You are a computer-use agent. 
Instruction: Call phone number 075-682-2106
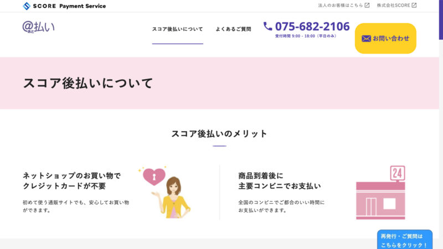(x=312, y=27)
